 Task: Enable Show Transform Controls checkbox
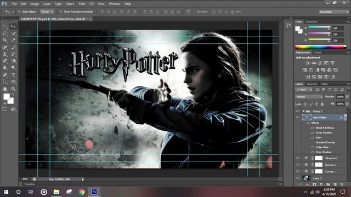(x=61, y=11)
